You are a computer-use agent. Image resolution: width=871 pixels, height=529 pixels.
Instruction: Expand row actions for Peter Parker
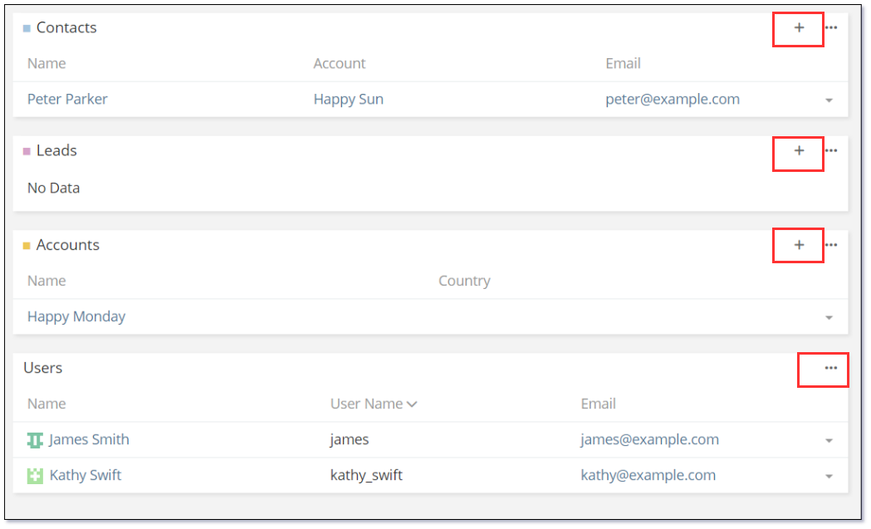point(829,100)
